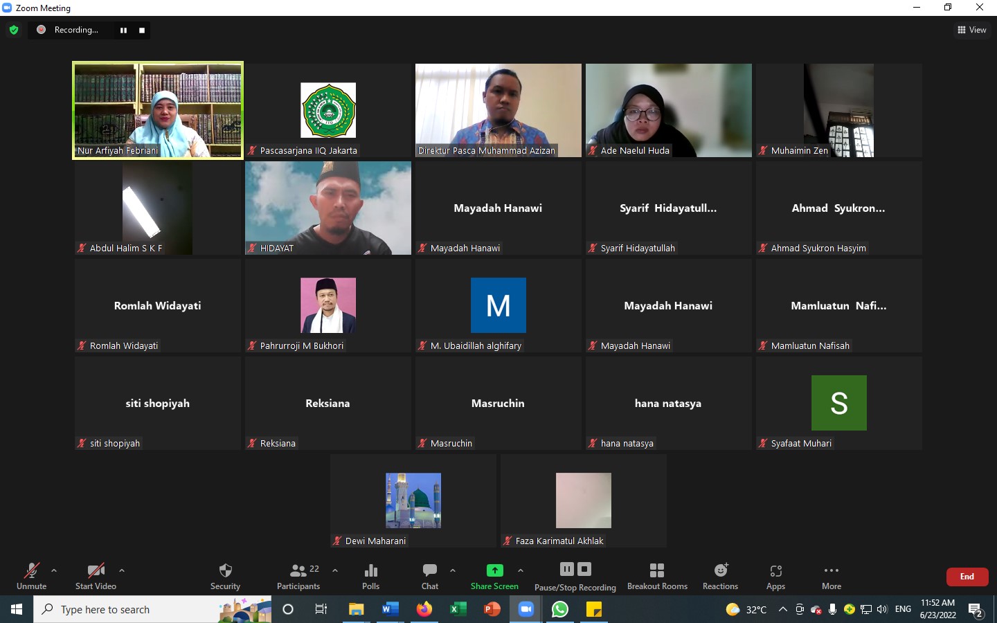997x623 pixels.
Task: Click the More options icon
Action: 832,570
